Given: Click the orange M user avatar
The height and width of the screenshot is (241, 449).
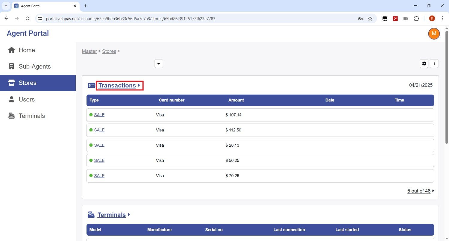Looking at the screenshot, I should [x=434, y=34].
